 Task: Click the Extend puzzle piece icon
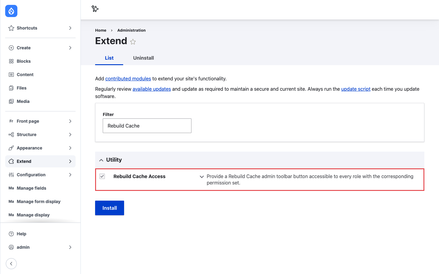tap(11, 161)
